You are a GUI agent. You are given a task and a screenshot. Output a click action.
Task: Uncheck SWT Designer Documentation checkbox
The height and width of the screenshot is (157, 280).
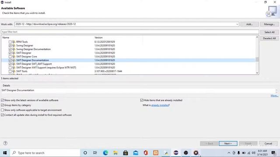pos(10,60)
